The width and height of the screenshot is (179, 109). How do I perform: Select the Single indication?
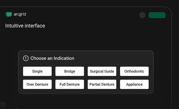click(37, 71)
